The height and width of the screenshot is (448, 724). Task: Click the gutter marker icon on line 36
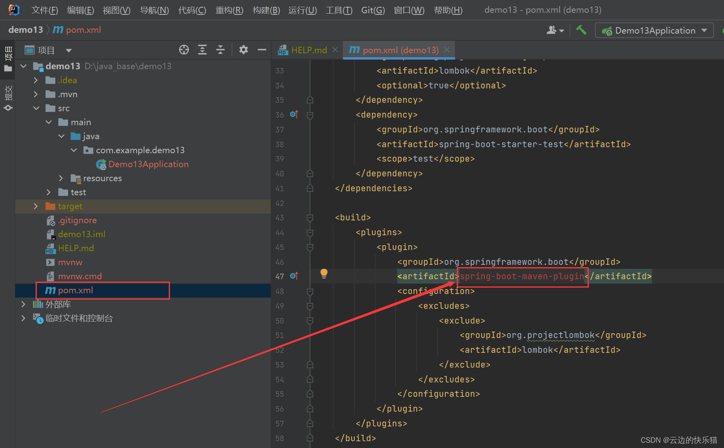[294, 114]
